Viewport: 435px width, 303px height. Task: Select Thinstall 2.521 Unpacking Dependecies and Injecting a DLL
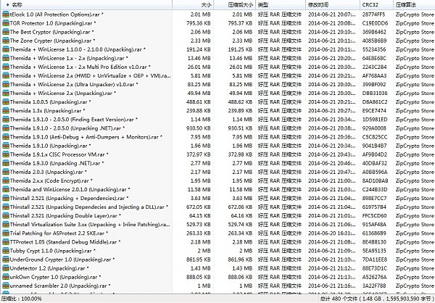88,207
